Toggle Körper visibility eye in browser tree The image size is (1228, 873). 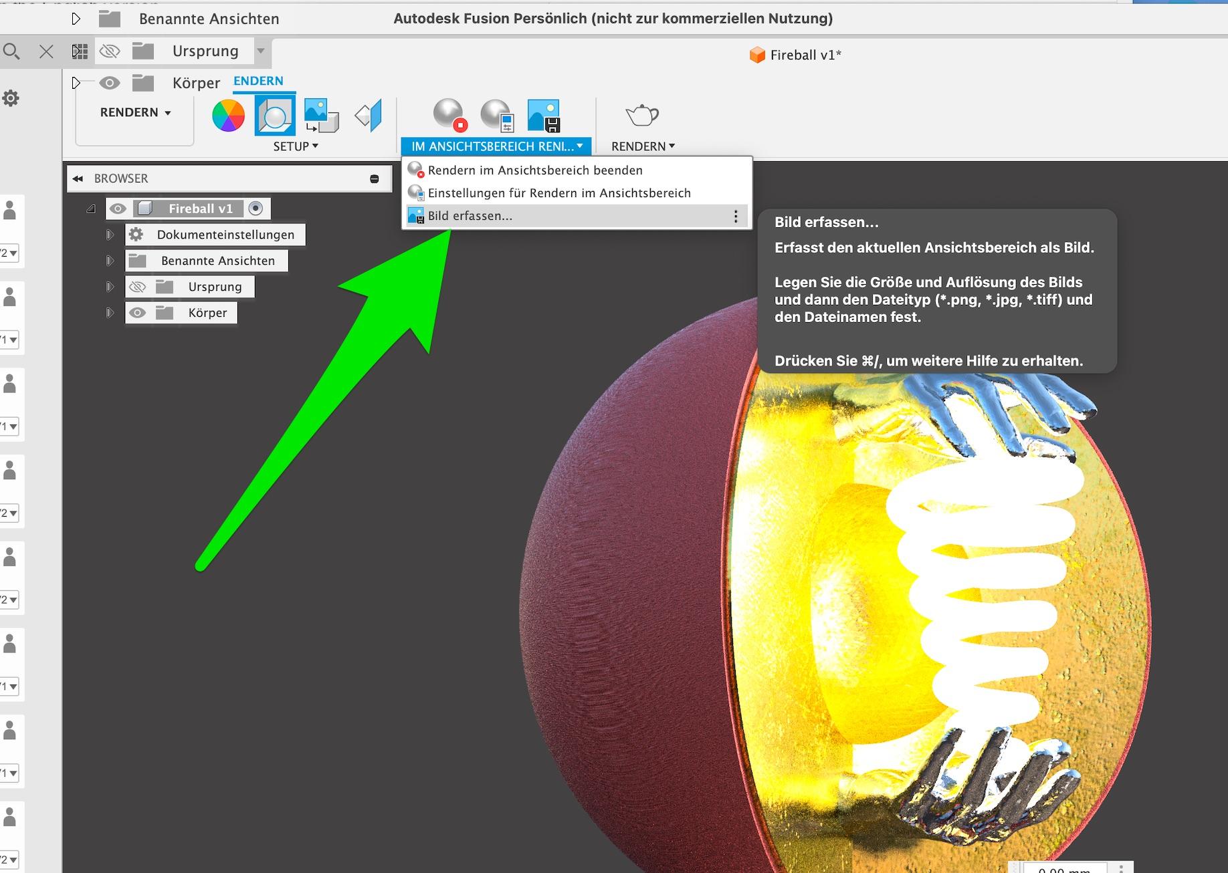click(x=137, y=313)
